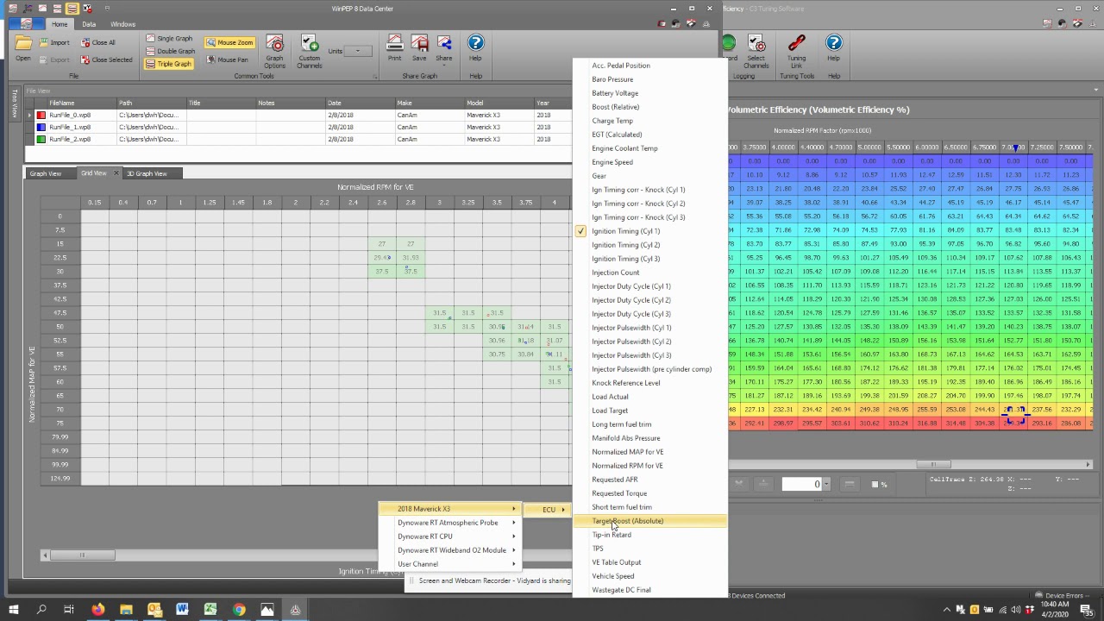
Task: Switch to the Data ribbon tab
Action: click(89, 24)
